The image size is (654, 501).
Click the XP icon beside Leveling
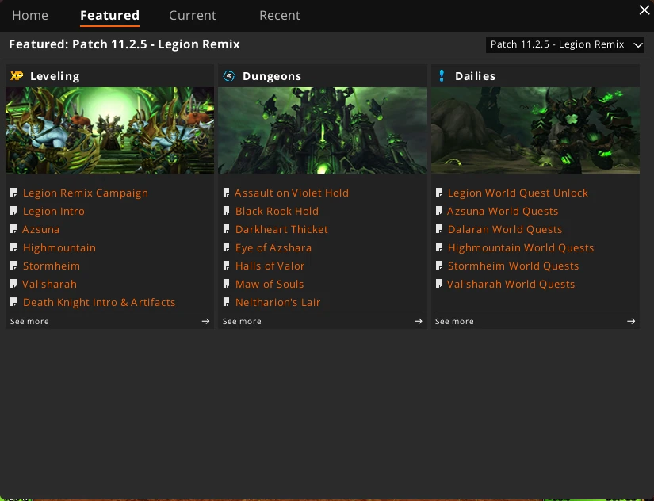click(17, 76)
